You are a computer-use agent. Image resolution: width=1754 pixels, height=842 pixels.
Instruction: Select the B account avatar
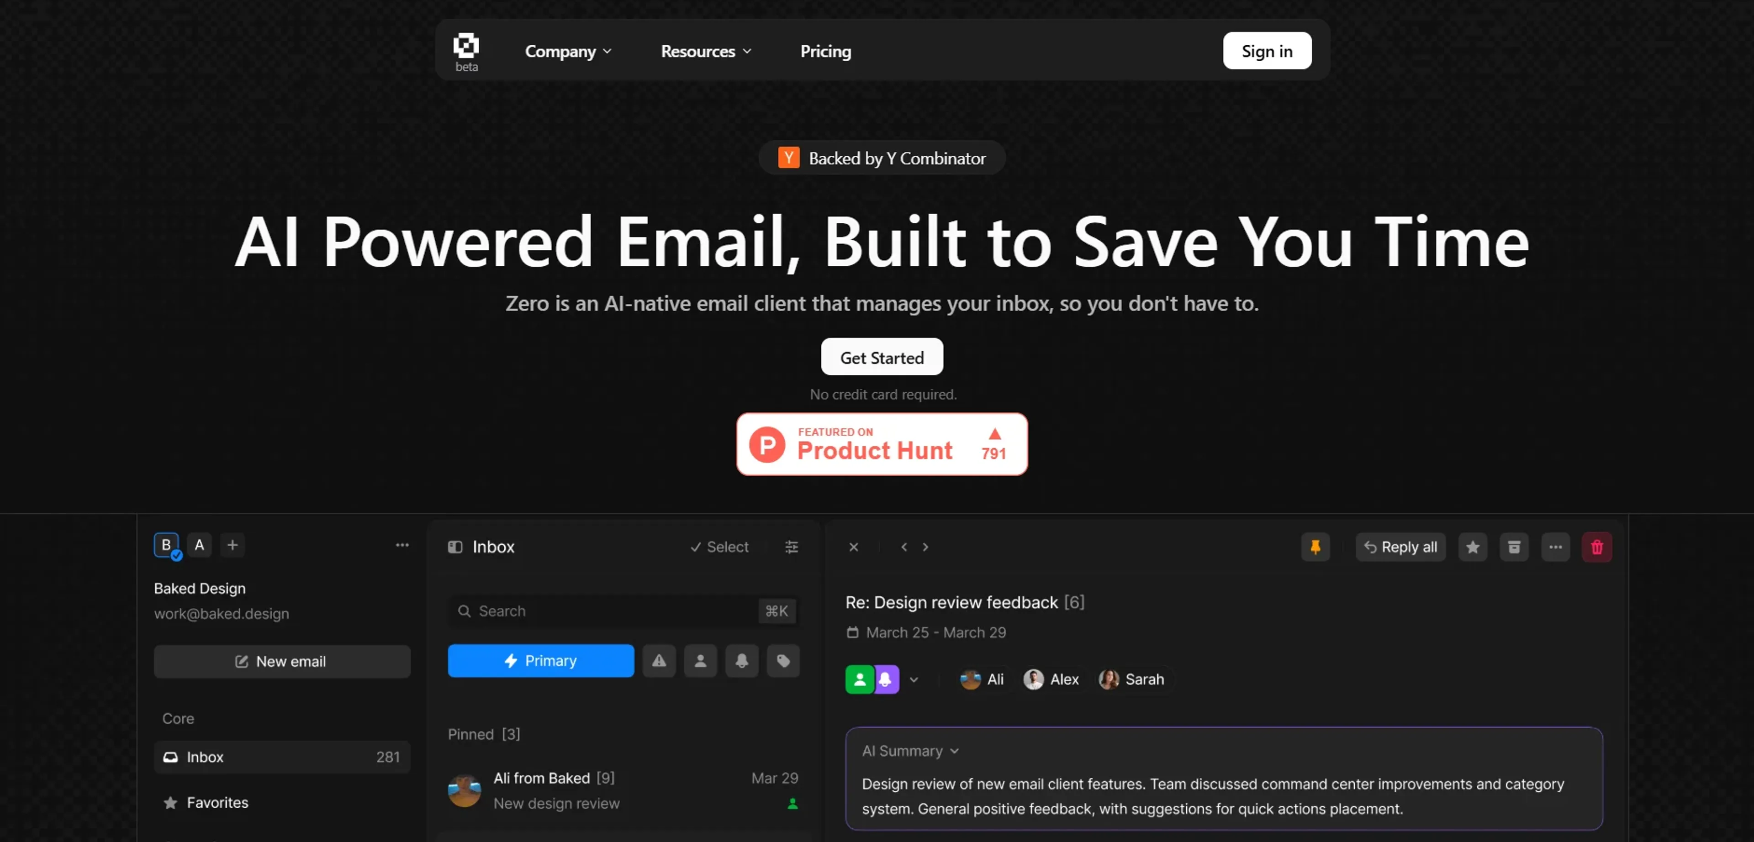[x=166, y=545]
